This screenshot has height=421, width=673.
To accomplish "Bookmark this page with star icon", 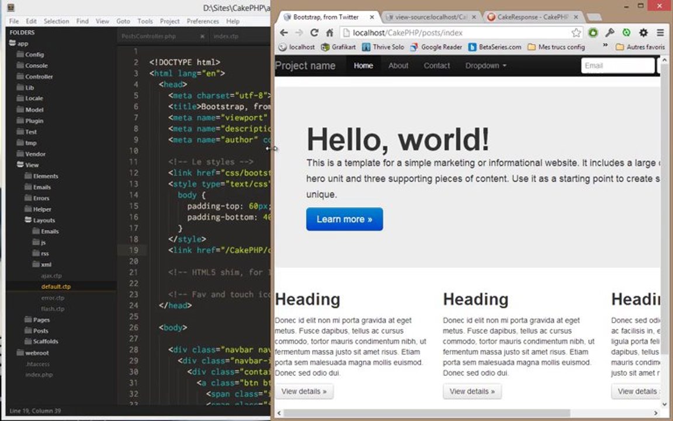I will tap(576, 33).
